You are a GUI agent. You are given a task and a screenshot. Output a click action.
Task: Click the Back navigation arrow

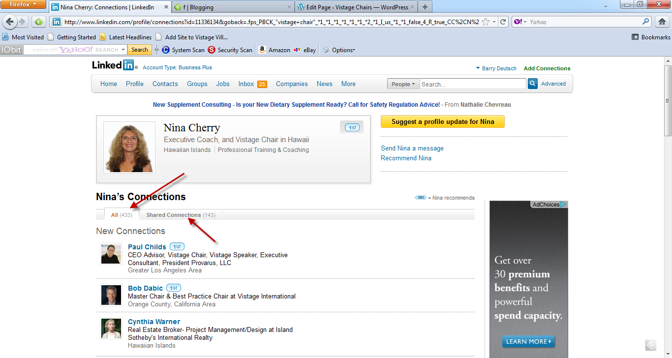(x=10, y=22)
